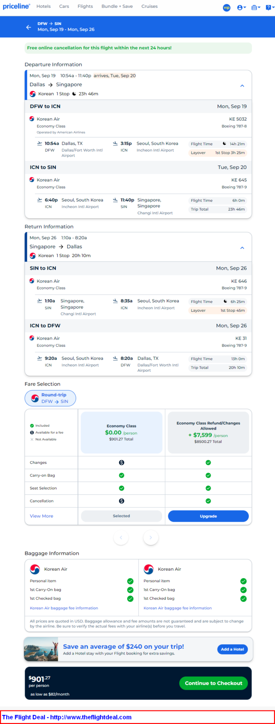Click the previous fare carousel arrow
275x724 pixels.
pyautogui.click(x=121, y=537)
